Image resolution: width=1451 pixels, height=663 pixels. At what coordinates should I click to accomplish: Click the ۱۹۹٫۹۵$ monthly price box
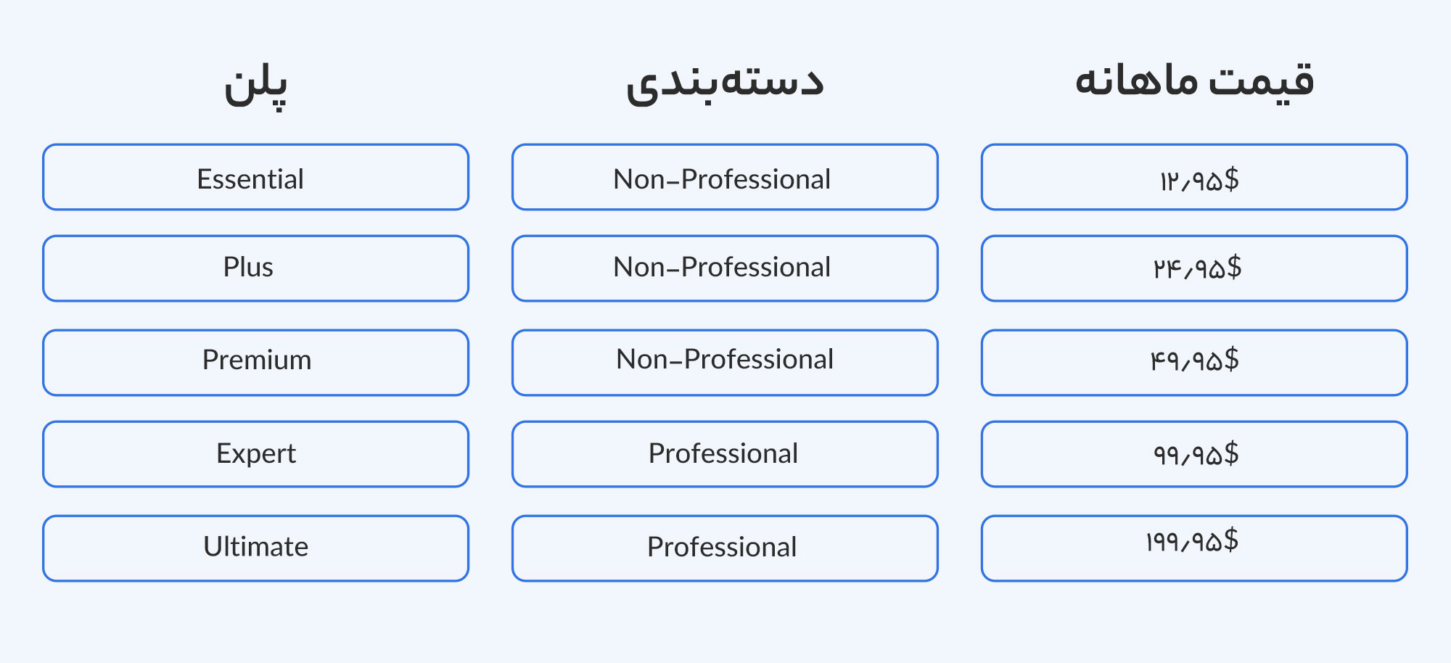(x=1194, y=548)
